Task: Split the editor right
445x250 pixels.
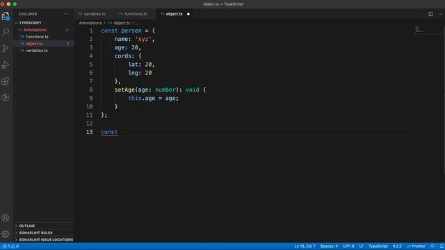Action: [x=430, y=14]
